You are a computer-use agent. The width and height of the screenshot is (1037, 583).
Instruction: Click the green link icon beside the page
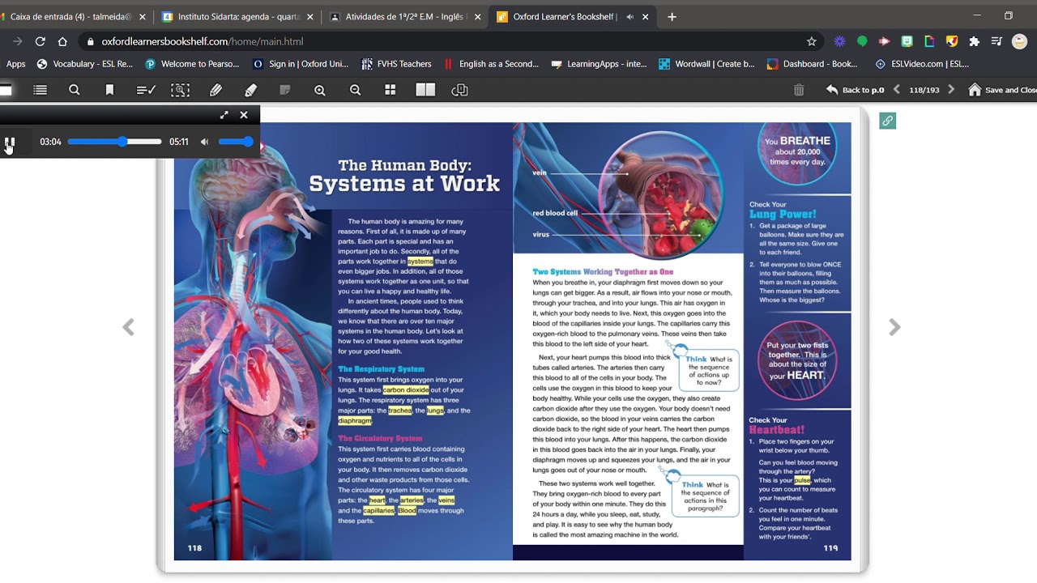pyautogui.click(x=887, y=121)
